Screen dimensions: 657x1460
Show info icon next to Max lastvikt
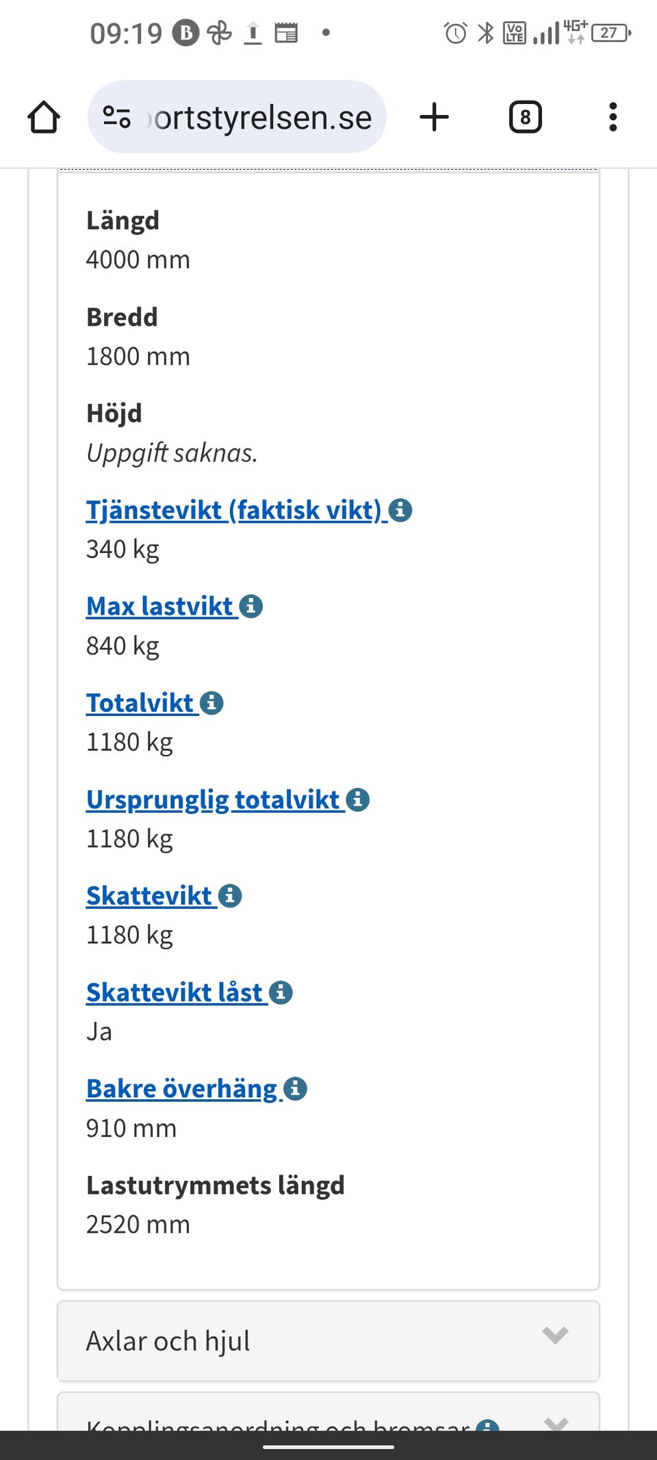[251, 606]
